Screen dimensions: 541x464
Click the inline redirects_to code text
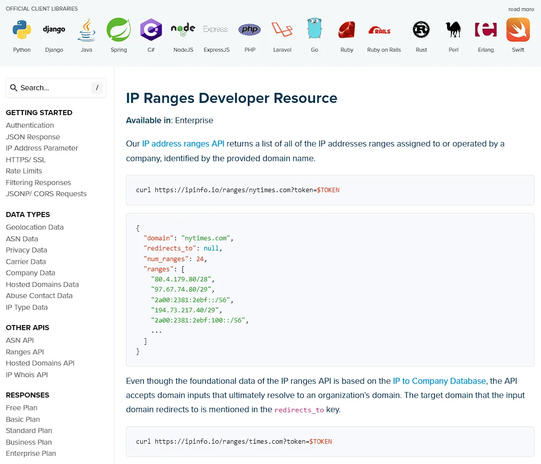click(299, 410)
